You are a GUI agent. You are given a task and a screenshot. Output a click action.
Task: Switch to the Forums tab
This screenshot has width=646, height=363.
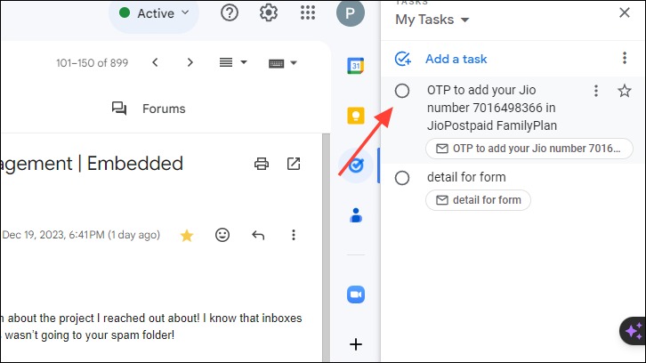[149, 109]
